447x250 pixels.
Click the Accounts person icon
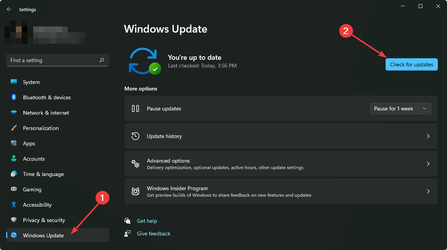13,158
